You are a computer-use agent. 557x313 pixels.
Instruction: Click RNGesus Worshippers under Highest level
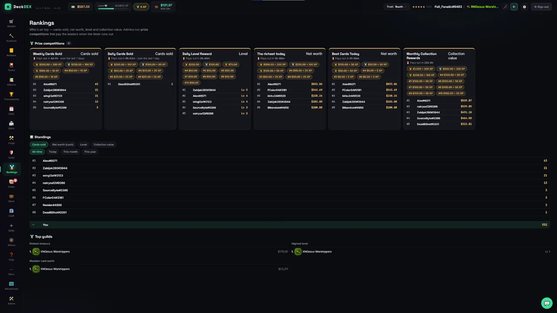317,252
